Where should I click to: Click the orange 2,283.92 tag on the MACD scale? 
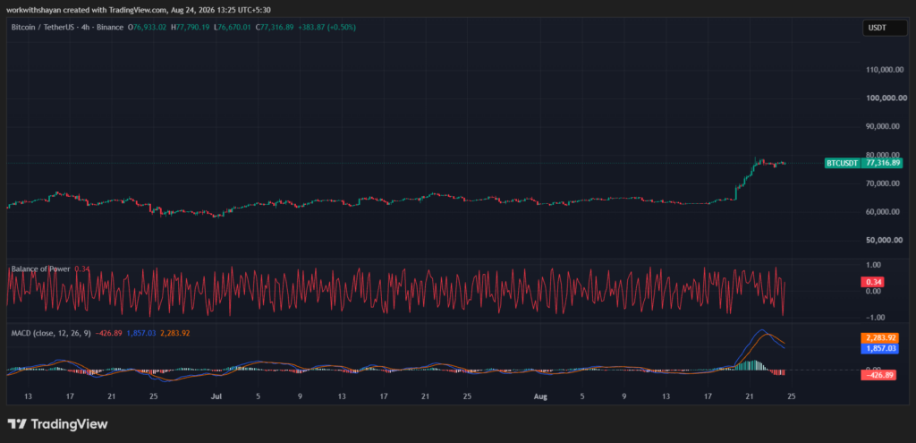880,337
